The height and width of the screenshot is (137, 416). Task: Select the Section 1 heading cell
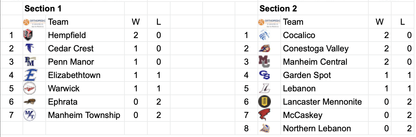coord(43,9)
